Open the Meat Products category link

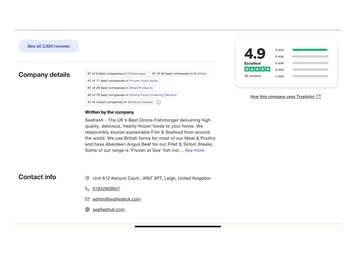point(141,88)
